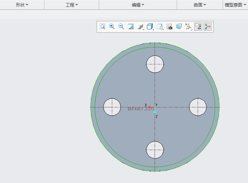Expand the 形状 group dropdown
The height and width of the screenshot is (183, 248).
22,5
